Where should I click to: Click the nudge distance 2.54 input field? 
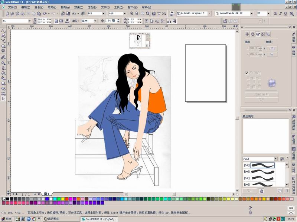click(x=110, y=21)
